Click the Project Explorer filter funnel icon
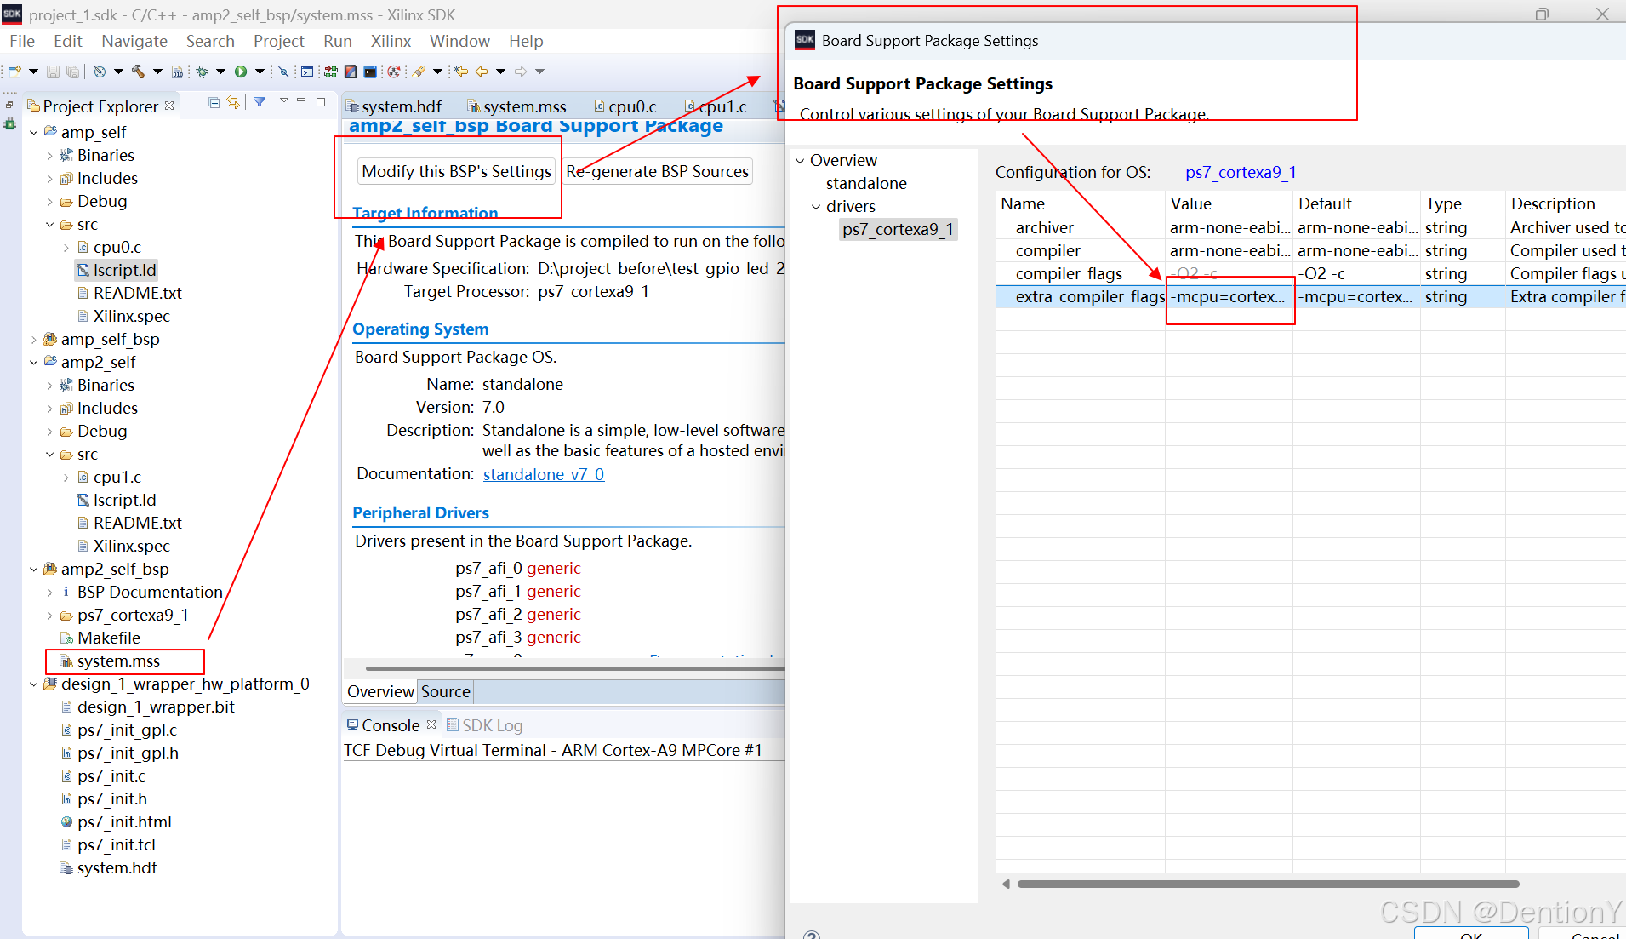Viewport: 1626px width, 939px height. (260, 102)
